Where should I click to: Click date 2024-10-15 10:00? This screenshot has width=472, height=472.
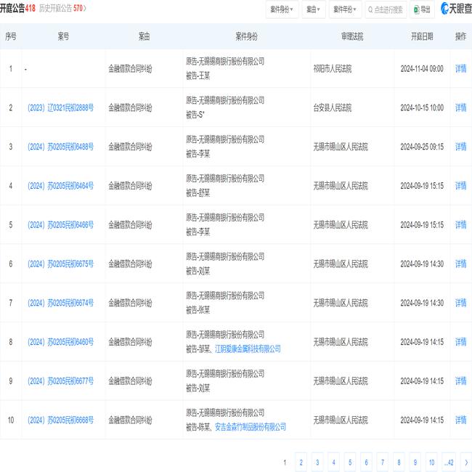click(422, 107)
